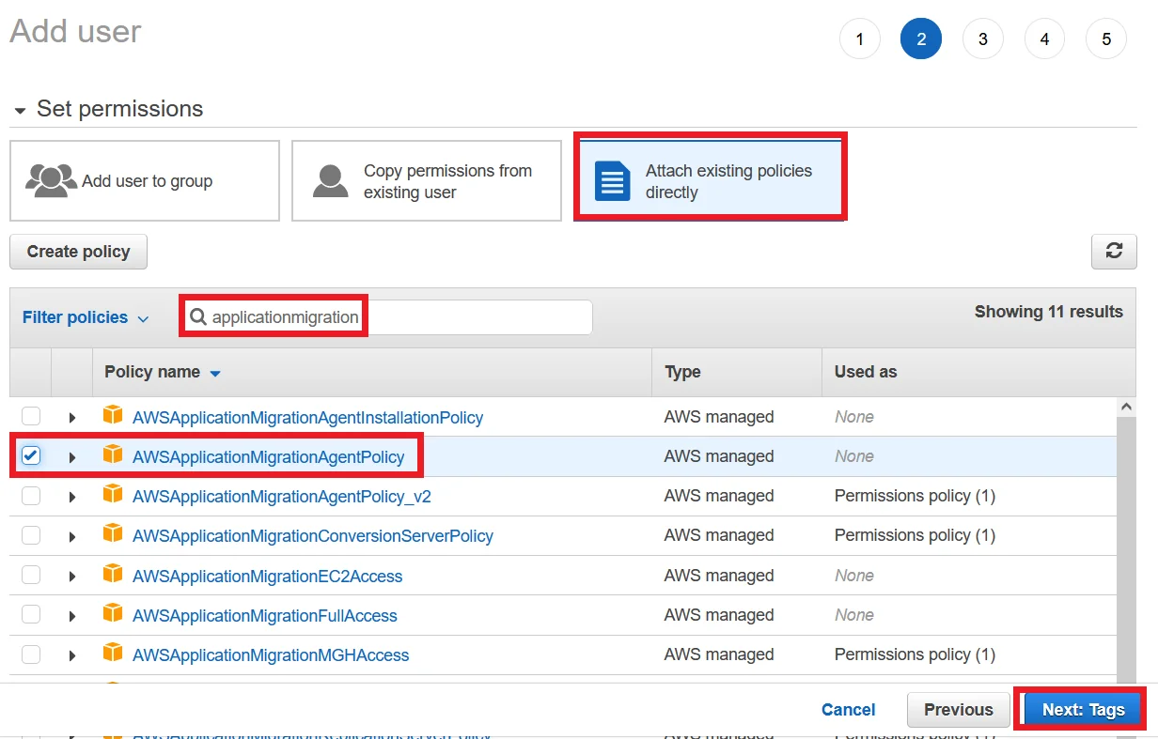Click the Used as column header
Image resolution: width=1158 pixels, height=739 pixels.
pyautogui.click(x=866, y=372)
